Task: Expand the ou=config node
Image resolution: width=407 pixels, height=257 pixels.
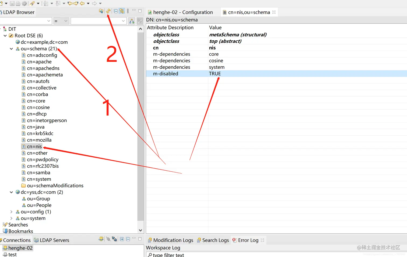Action: coord(11,212)
